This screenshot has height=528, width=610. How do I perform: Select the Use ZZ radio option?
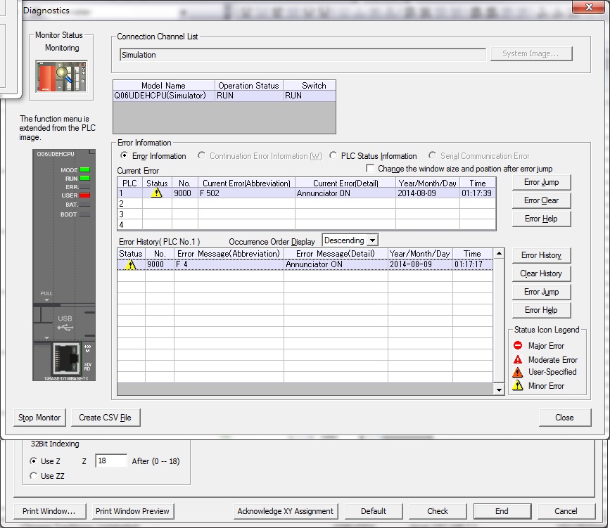[x=34, y=476]
